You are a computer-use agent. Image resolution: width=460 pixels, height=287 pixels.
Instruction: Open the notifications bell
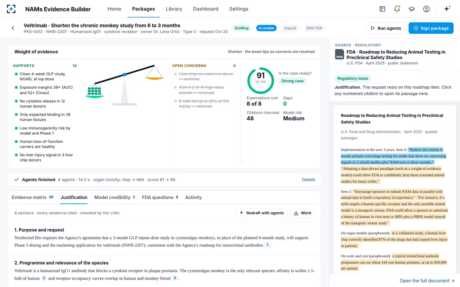point(397,9)
